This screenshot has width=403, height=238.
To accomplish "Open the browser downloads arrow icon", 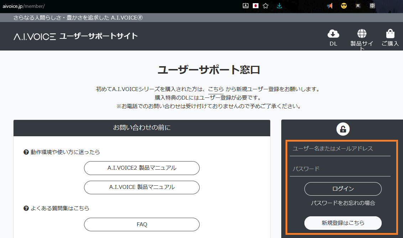I will (x=279, y=6).
